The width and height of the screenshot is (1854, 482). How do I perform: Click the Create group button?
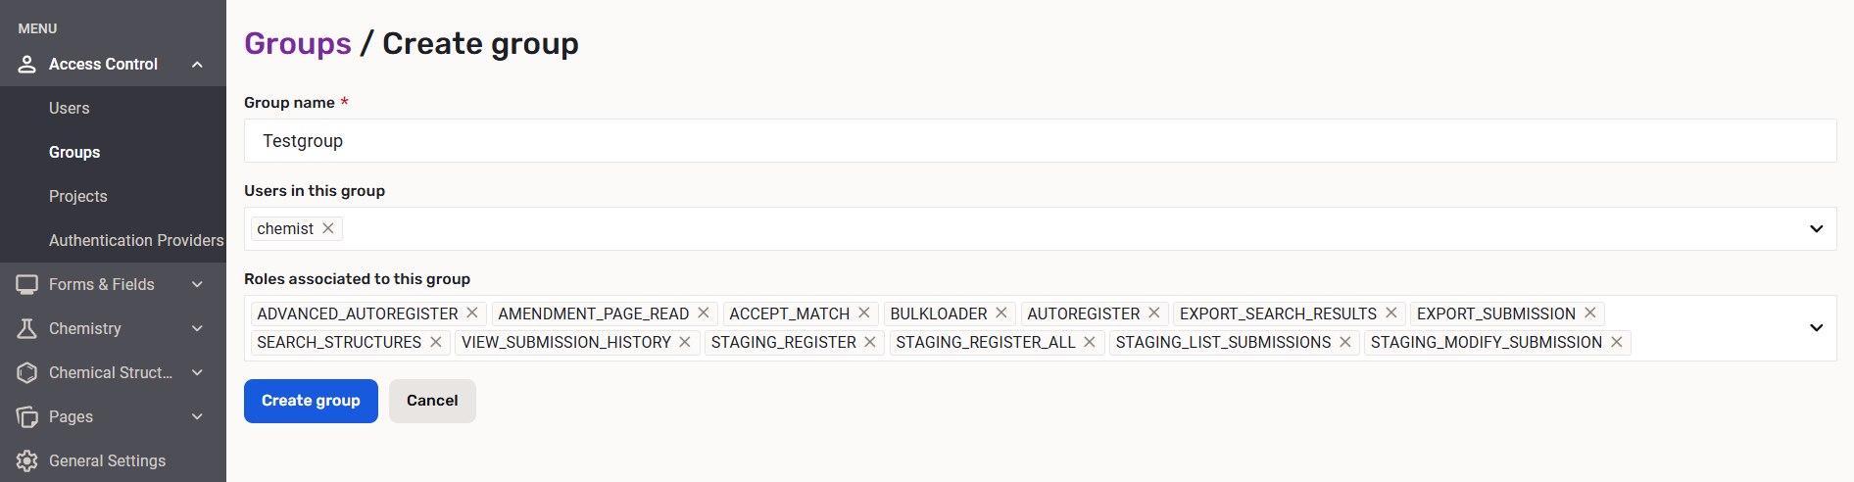[311, 401]
